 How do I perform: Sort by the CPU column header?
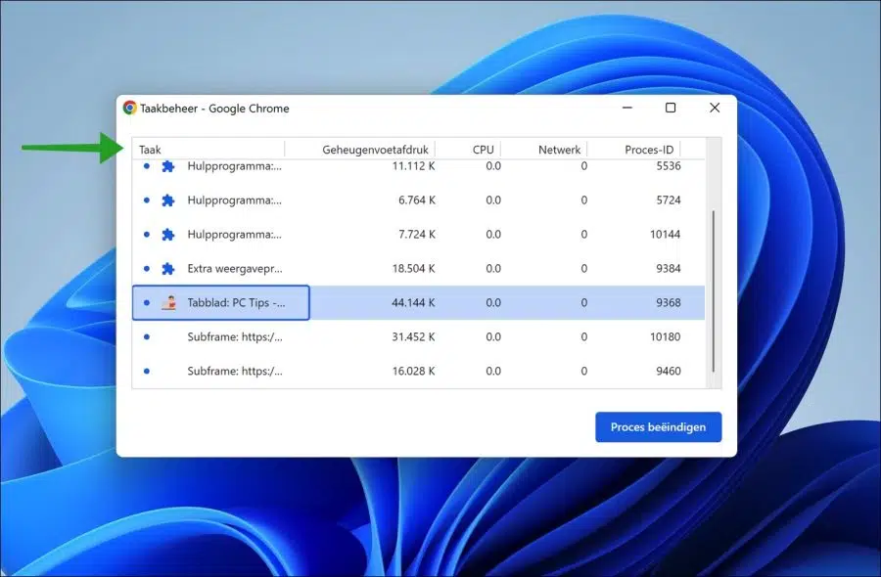pos(468,150)
